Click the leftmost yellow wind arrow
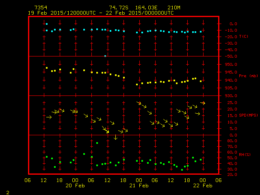The width and height of the screenshot is (260, 195). pyautogui.click(x=49, y=117)
